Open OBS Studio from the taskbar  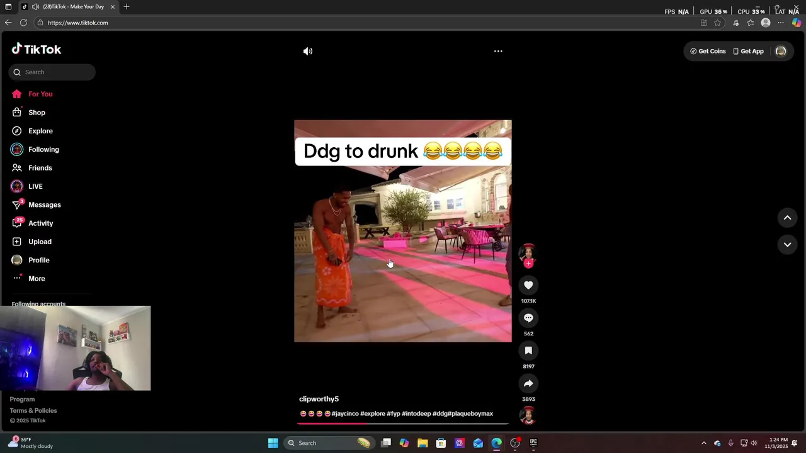point(515,443)
